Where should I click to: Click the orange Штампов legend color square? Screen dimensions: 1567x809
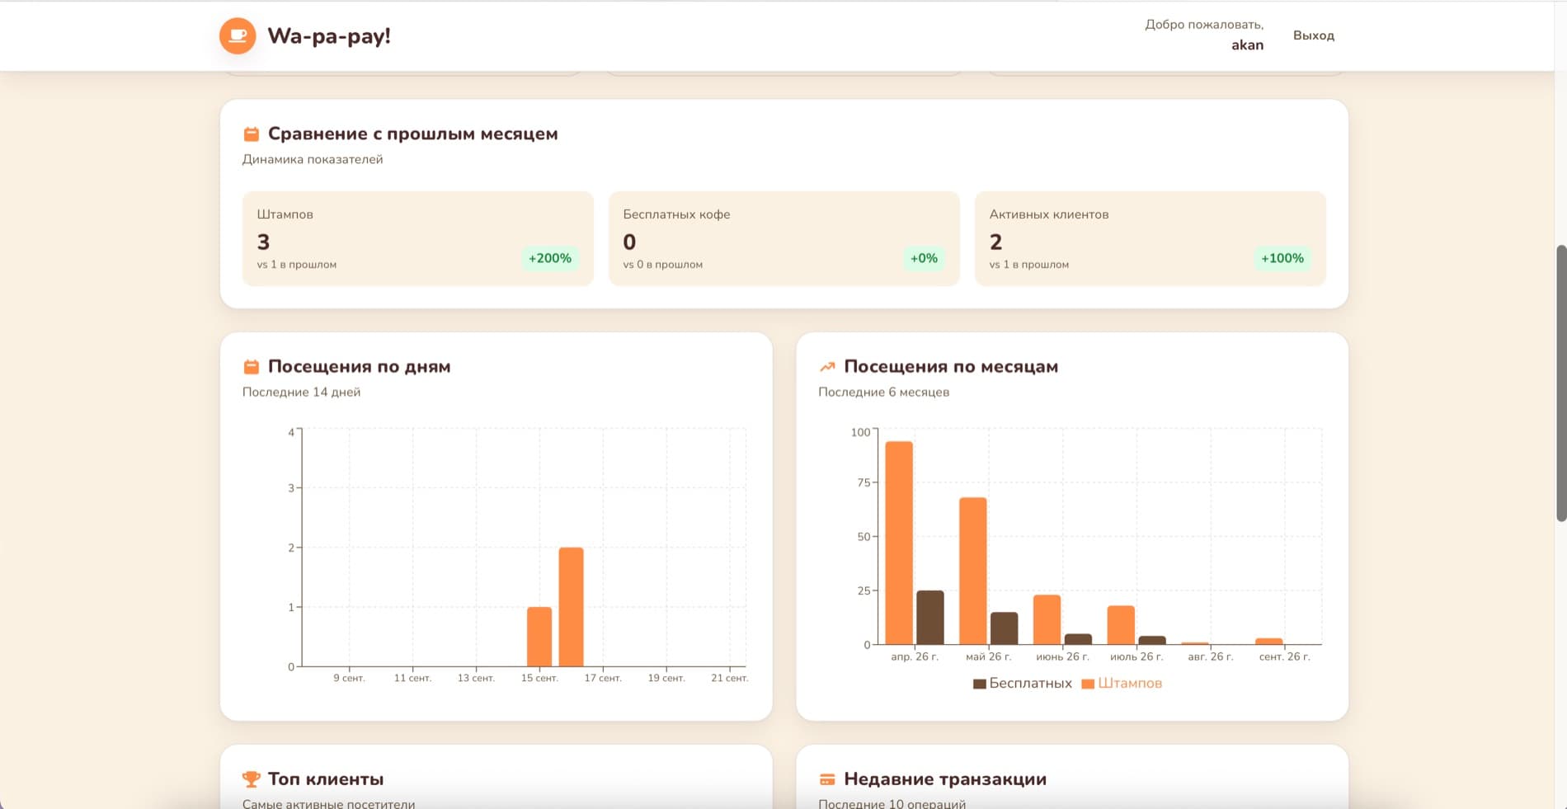click(x=1088, y=684)
